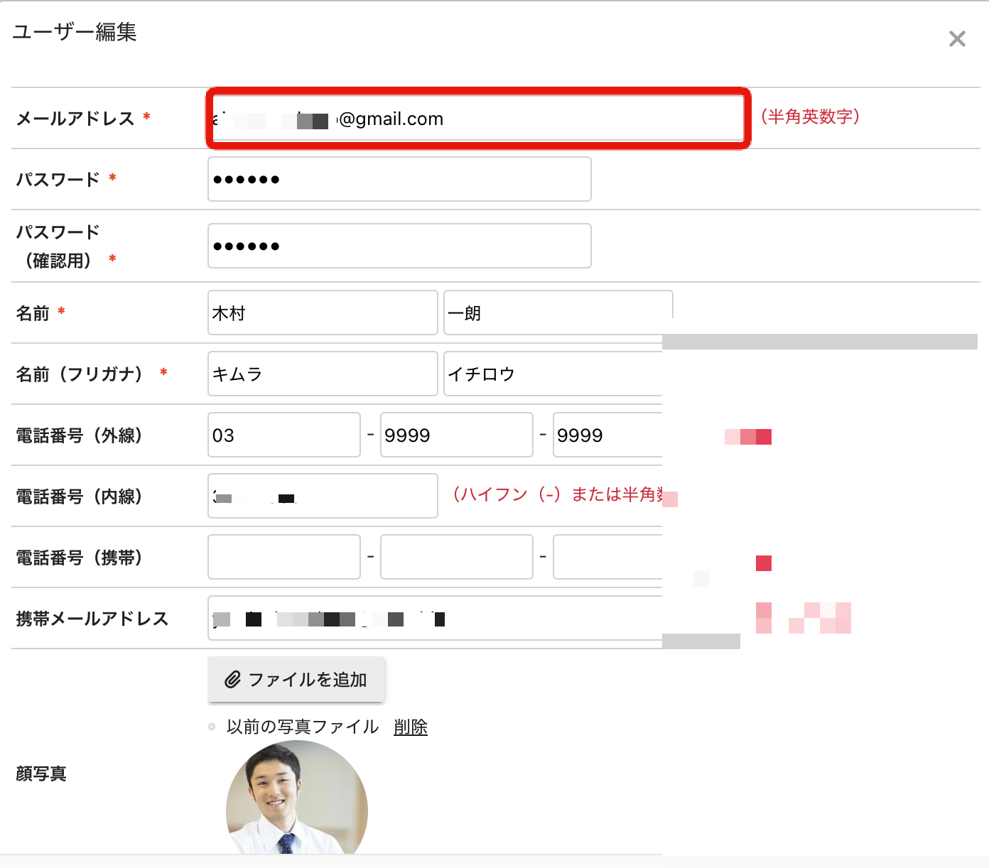Click the 外線 area code field 03
989x868 pixels.
pos(284,435)
